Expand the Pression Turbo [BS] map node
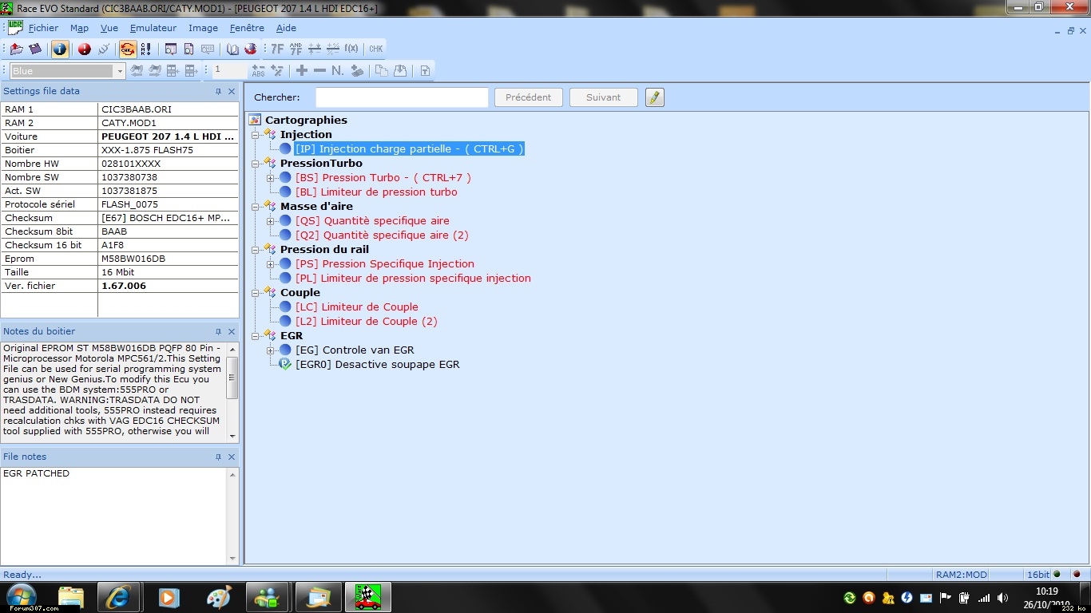The height and width of the screenshot is (613, 1091). (x=271, y=178)
